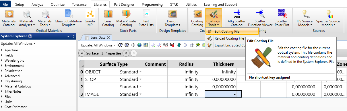Click Make Private Catalog
This screenshot has height=111, width=347.
coord(126,19)
